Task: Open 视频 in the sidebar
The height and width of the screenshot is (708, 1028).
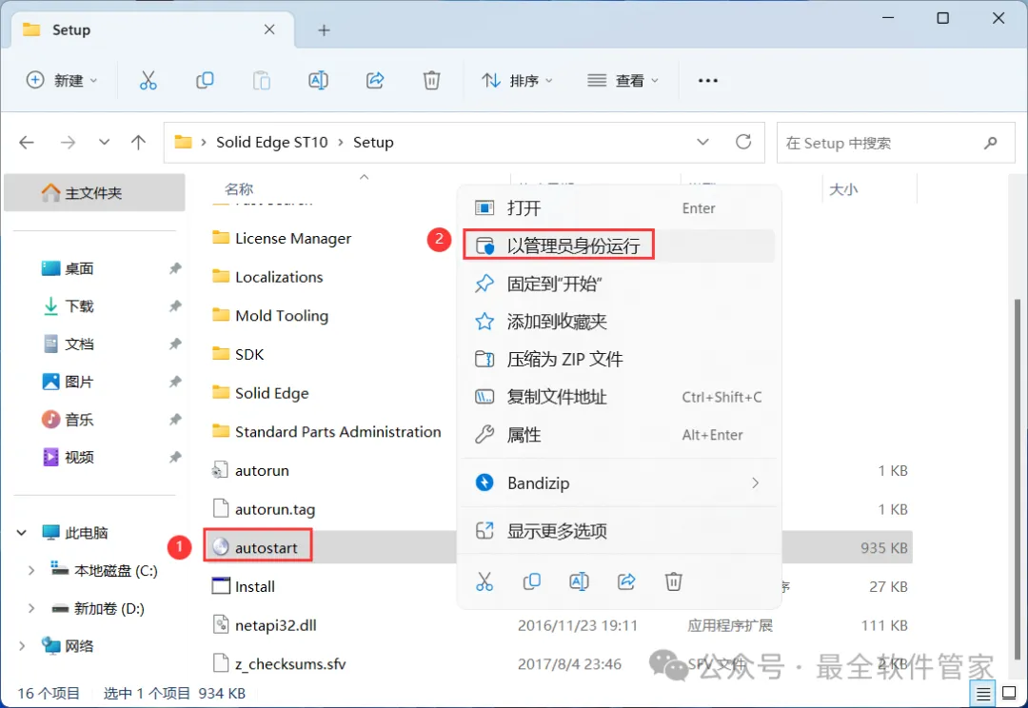Action: (x=79, y=458)
